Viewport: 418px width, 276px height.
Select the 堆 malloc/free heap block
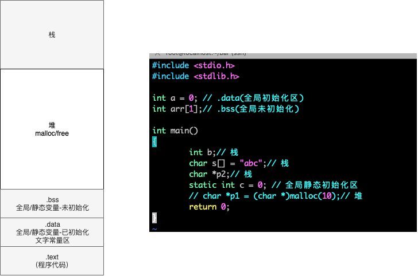coord(52,129)
